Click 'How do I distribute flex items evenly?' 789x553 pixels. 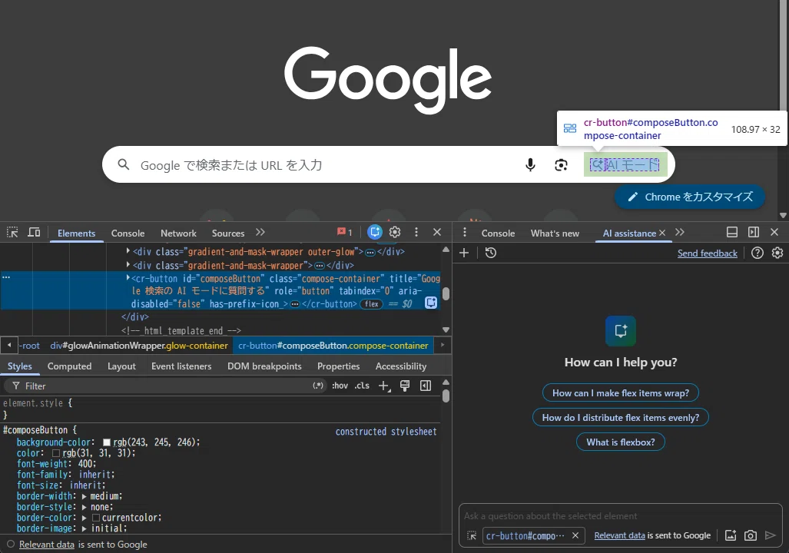pos(621,418)
